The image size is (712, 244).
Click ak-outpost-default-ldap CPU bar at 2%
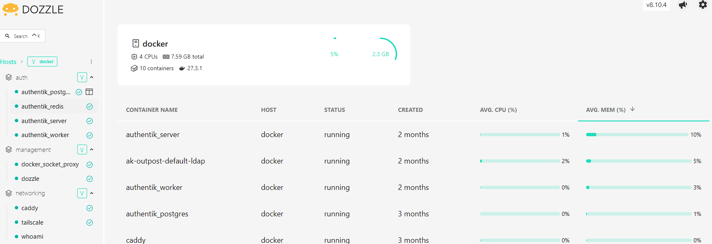pos(520,161)
